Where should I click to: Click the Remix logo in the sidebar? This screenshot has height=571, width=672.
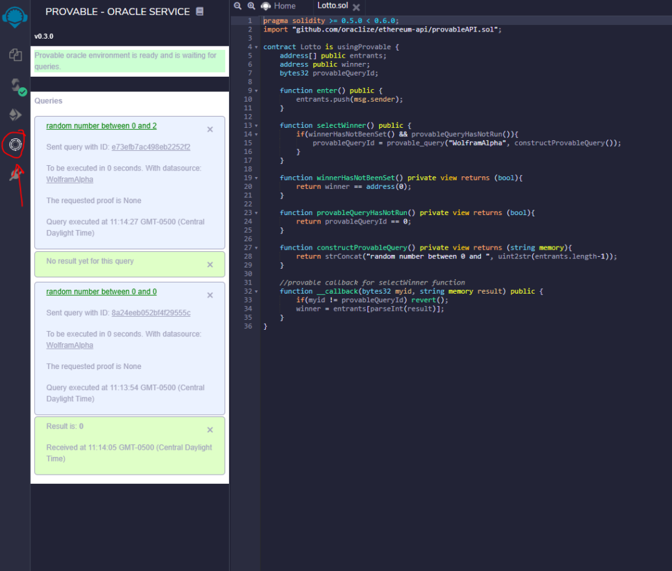coord(15,17)
